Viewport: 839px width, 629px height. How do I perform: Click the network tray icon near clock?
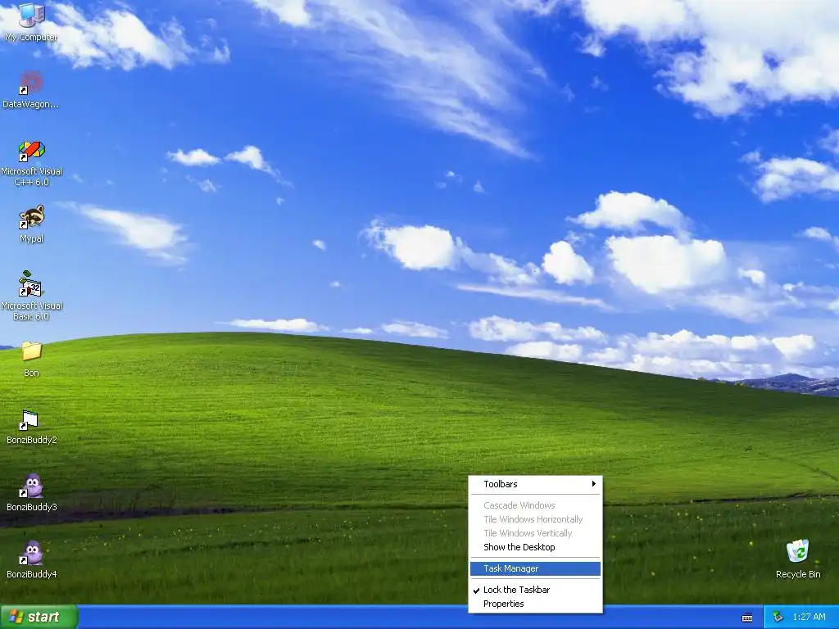point(778,618)
